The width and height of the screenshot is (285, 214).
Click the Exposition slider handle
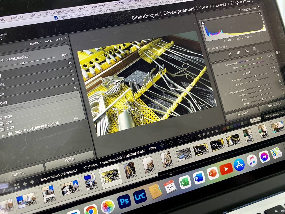pyautogui.click(x=256, y=76)
